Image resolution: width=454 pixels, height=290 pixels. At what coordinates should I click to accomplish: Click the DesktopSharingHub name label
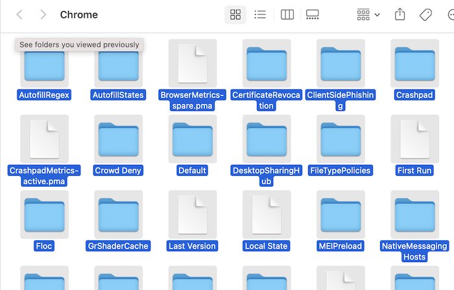point(267,176)
